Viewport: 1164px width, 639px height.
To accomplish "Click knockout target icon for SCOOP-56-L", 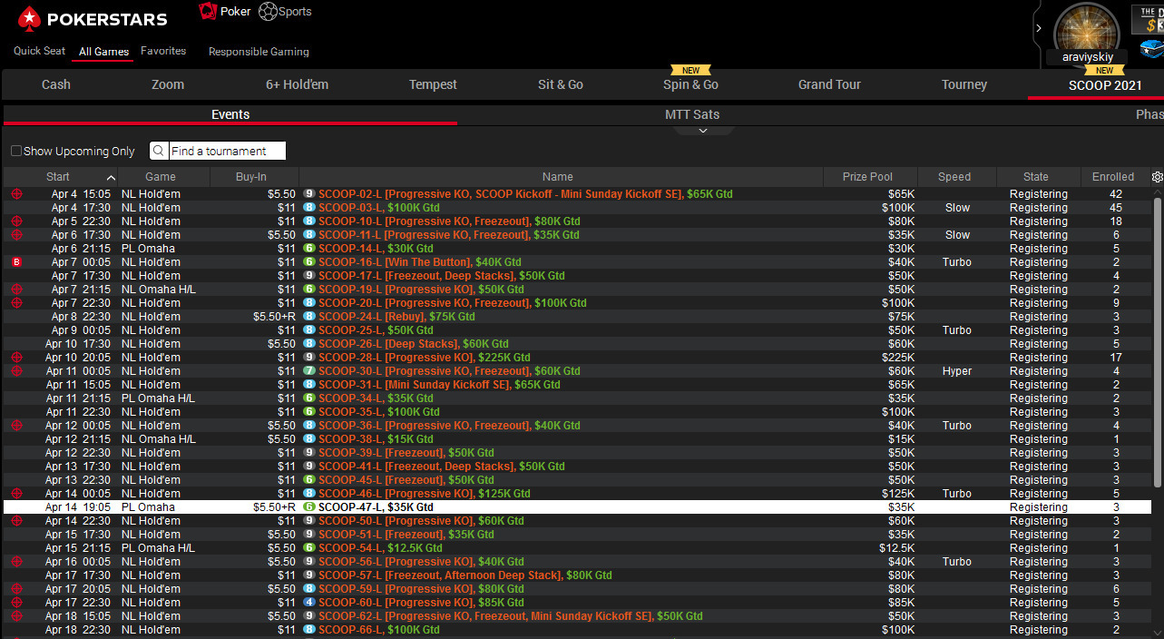I will point(16,562).
